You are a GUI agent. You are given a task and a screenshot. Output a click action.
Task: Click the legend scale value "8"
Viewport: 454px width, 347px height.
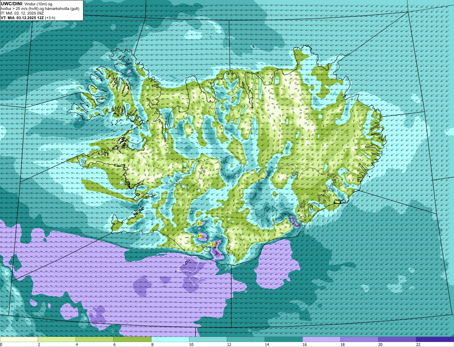[152, 345]
